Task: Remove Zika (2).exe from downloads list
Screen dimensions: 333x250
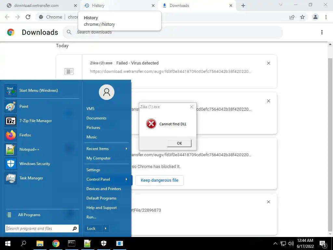Action: (x=268, y=63)
